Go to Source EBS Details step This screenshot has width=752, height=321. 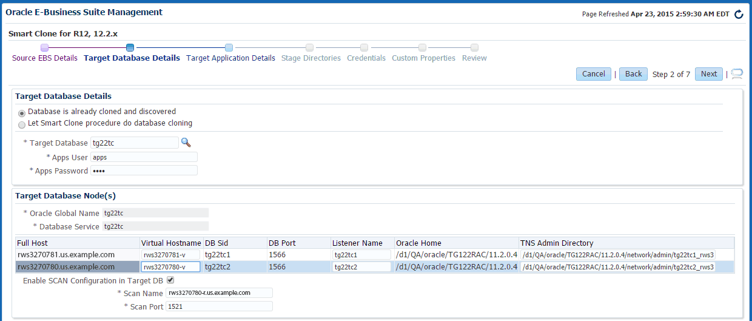(x=45, y=58)
